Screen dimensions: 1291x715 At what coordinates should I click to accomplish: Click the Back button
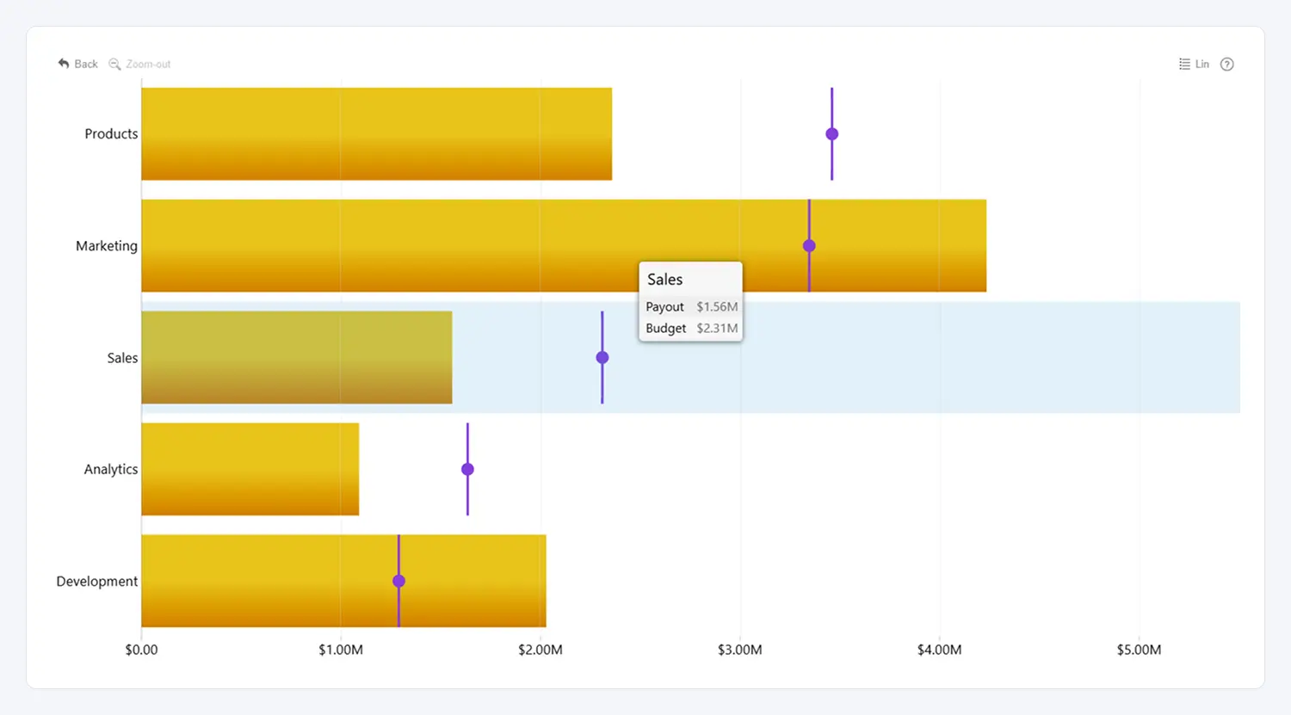(x=77, y=64)
